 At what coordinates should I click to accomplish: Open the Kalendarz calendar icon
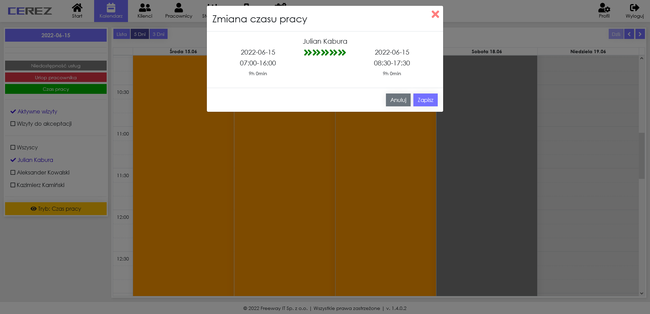pyautogui.click(x=111, y=8)
